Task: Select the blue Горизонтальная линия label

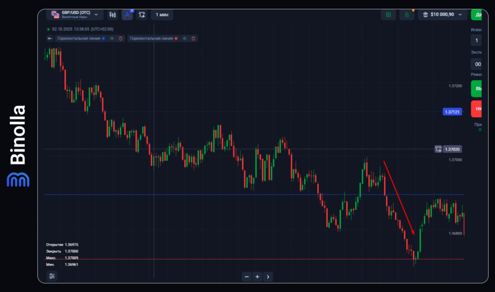Action: 79,39
